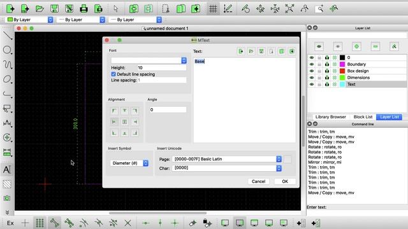Click the Show all layers eye icon
The image size is (408, 229).
[319, 46]
